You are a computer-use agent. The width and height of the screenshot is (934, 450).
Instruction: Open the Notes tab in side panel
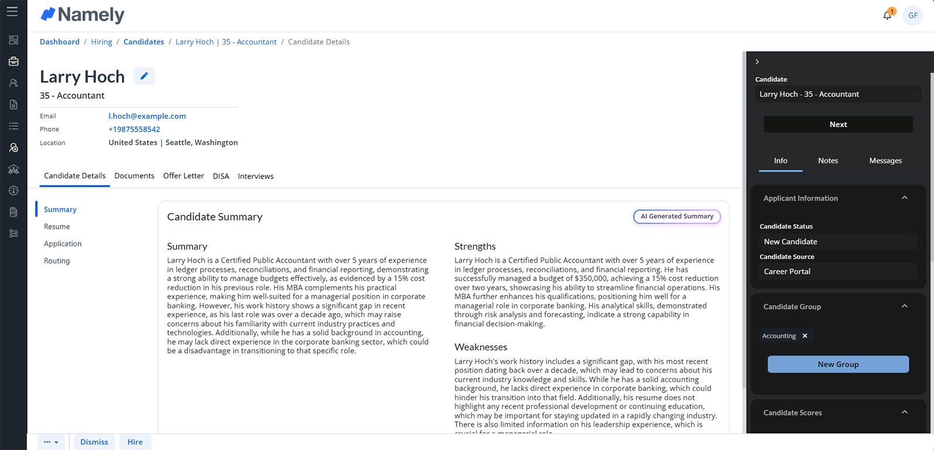click(828, 160)
